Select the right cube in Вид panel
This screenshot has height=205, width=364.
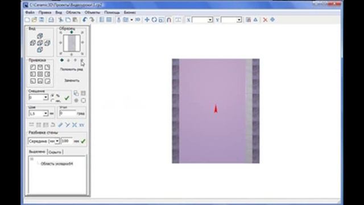[x=47, y=43]
